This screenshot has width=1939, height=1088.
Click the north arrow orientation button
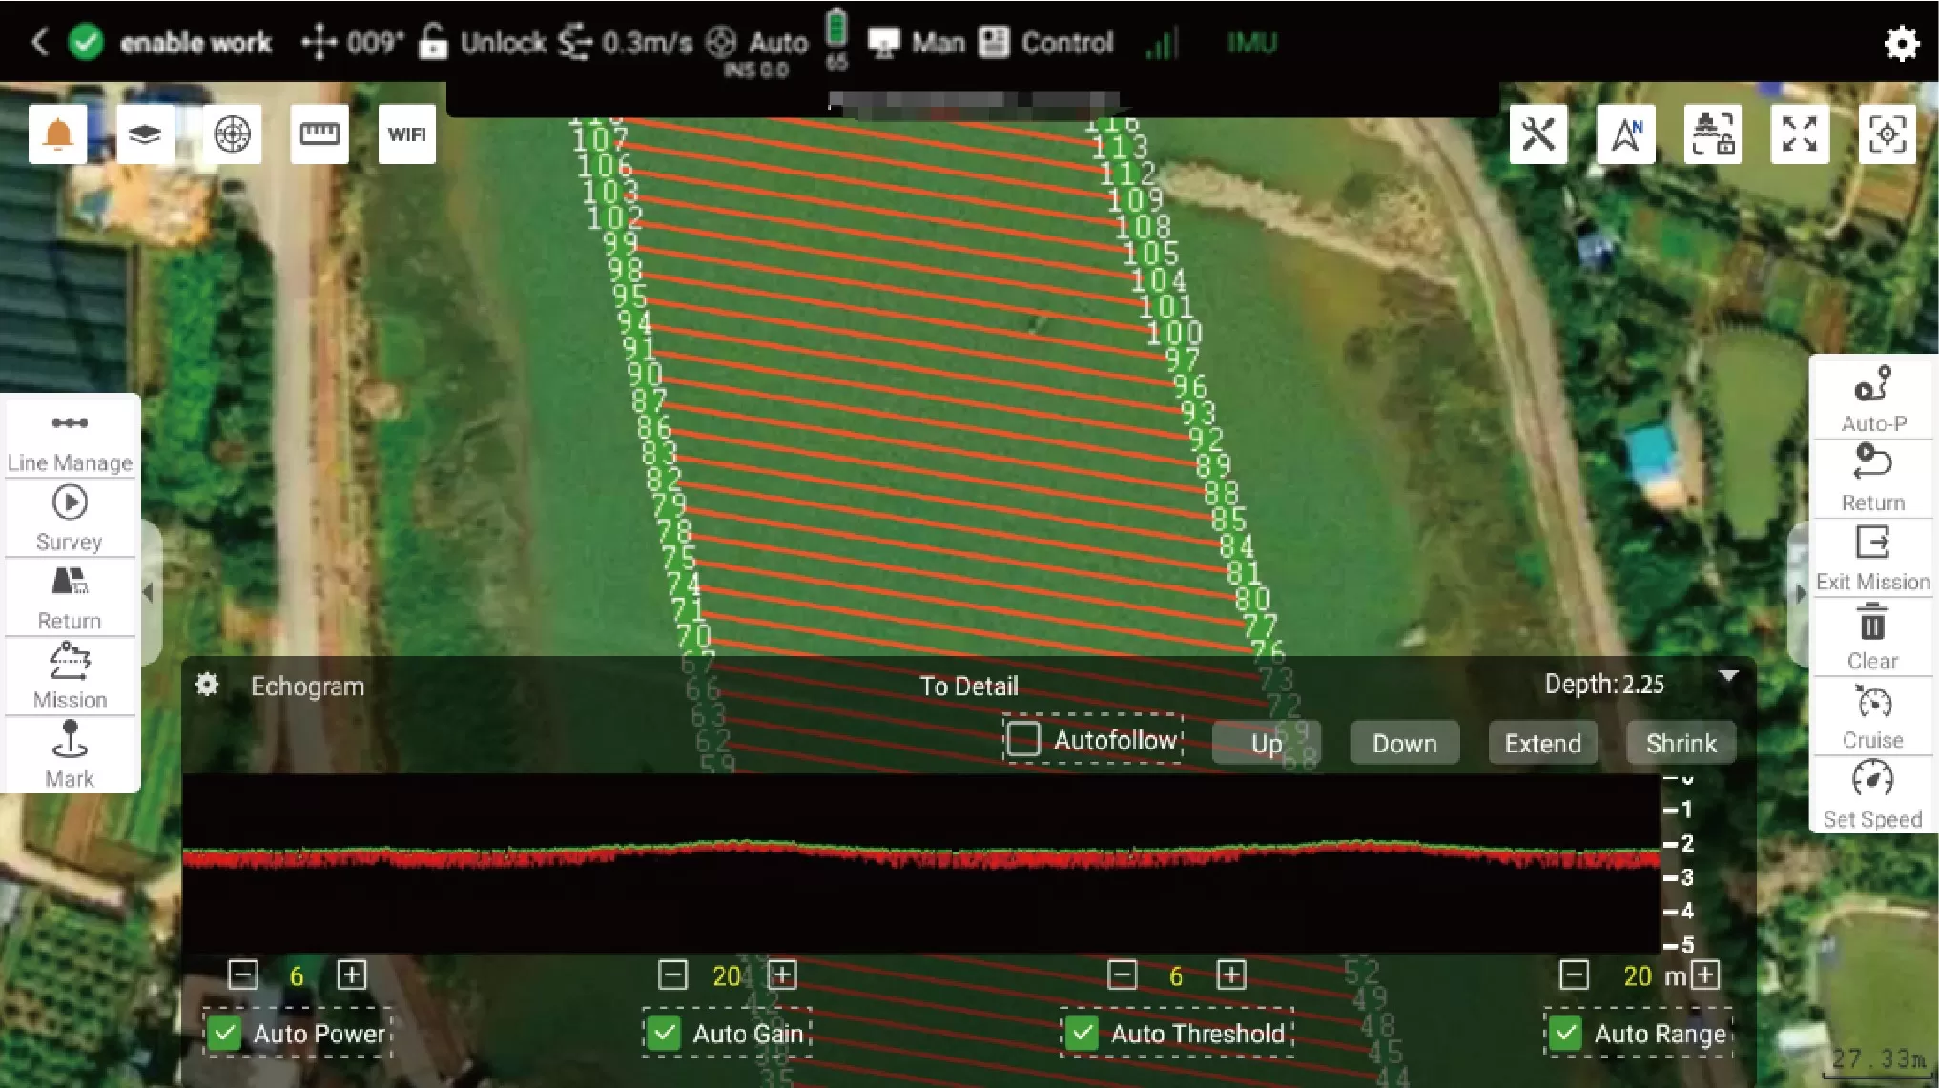[1625, 134]
